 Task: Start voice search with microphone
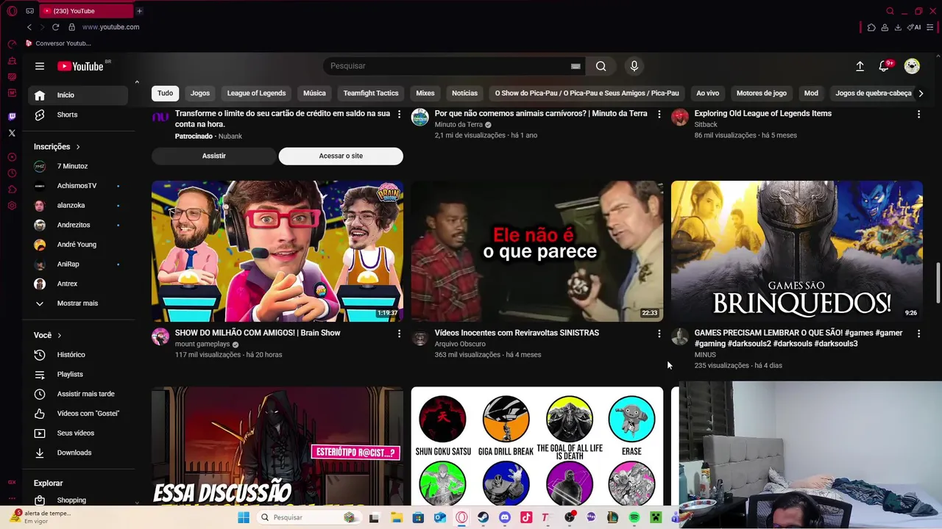(x=634, y=66)
